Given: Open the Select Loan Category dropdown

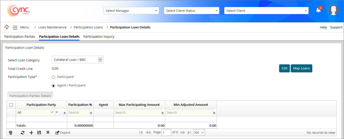Looking at the screenshot, I should [77, 60].
